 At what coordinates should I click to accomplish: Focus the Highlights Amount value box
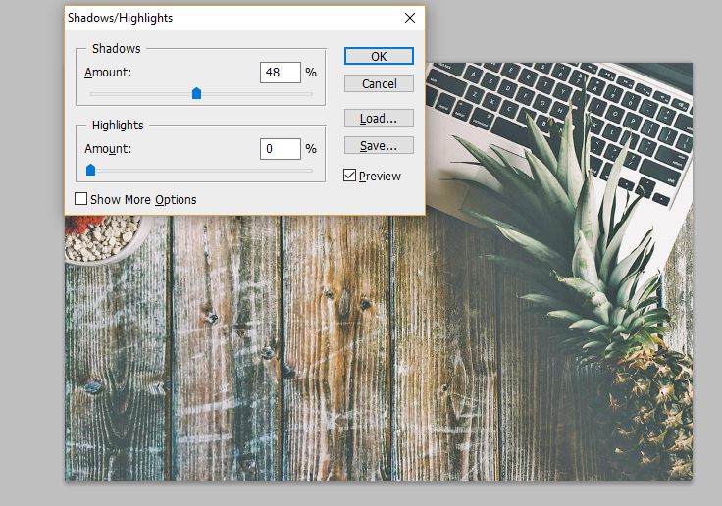click(280, 149)
